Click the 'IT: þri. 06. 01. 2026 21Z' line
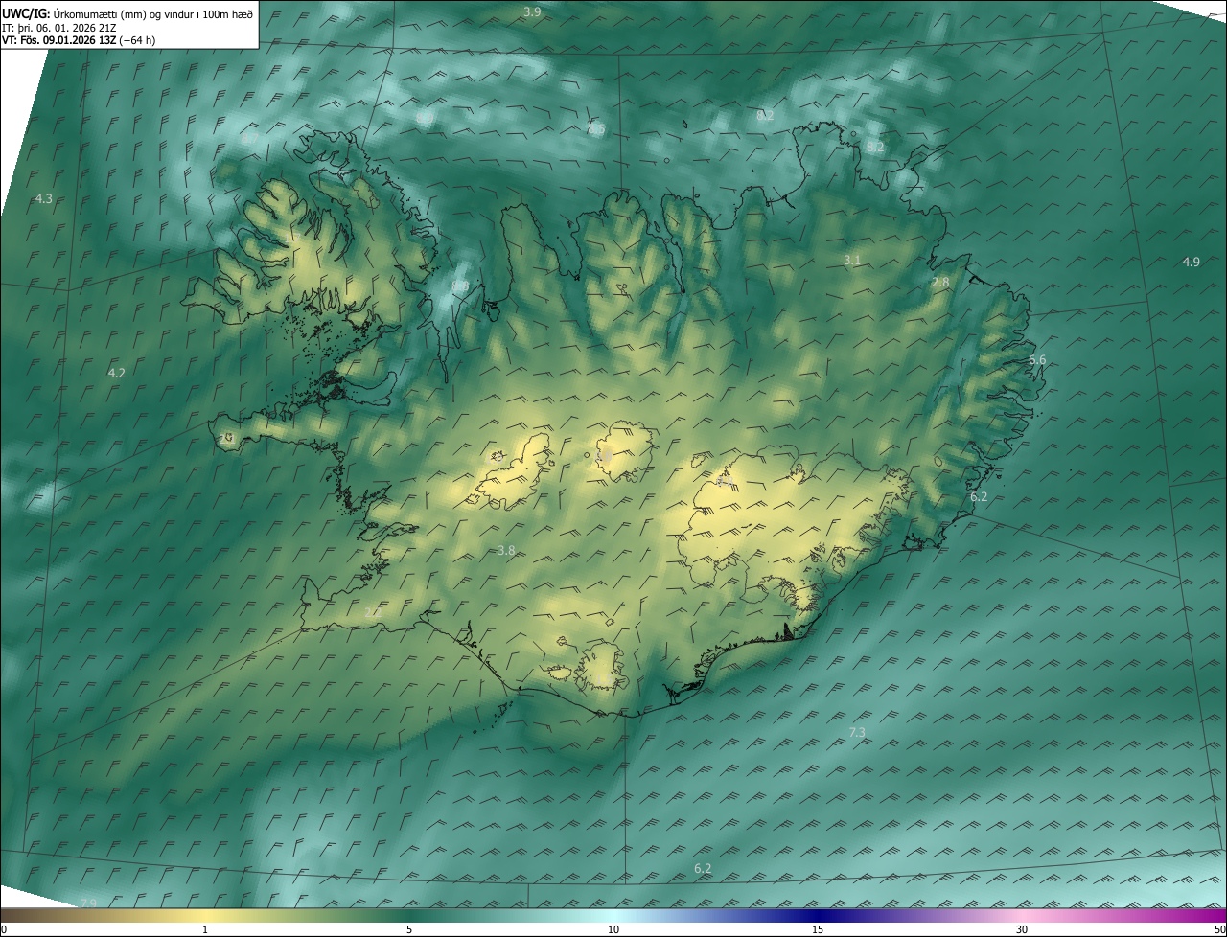Image resolution: width=1227 pixels, height=937 pixels. click(x=59, y=27)
